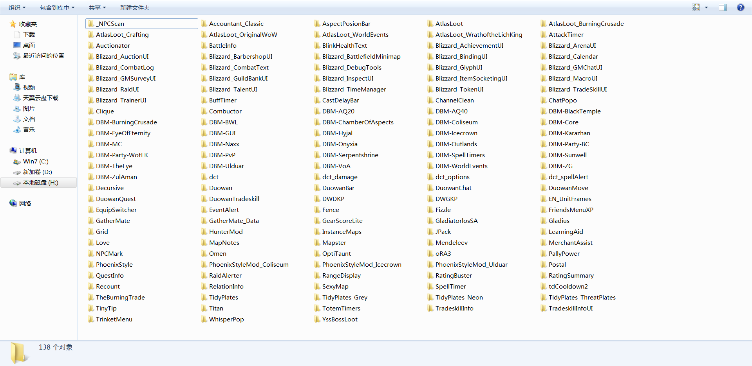This screenshot has width=752, height=366.
Task: Select the _NPCScan folder
Action: (x=111, y=23)
